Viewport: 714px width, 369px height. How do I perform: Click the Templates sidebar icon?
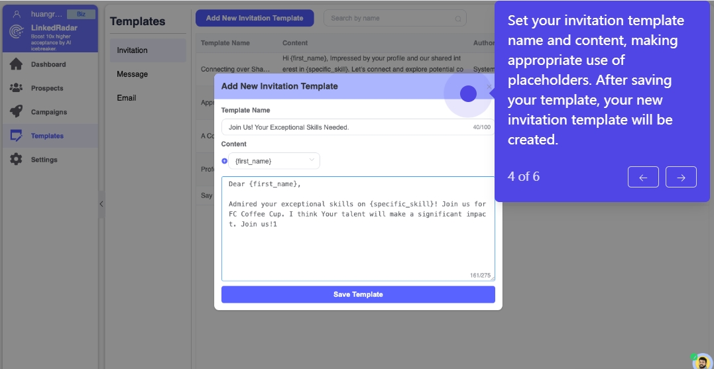tap(17, 136)
